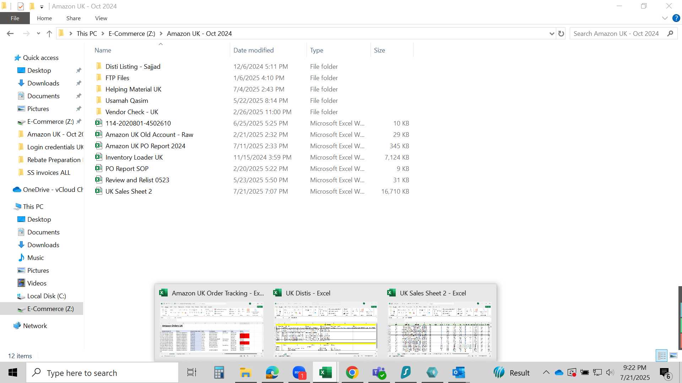This screenshot has width=682, height=383.
Task: Select pinned Downloads under Quick access
Action: click(43, 83)
